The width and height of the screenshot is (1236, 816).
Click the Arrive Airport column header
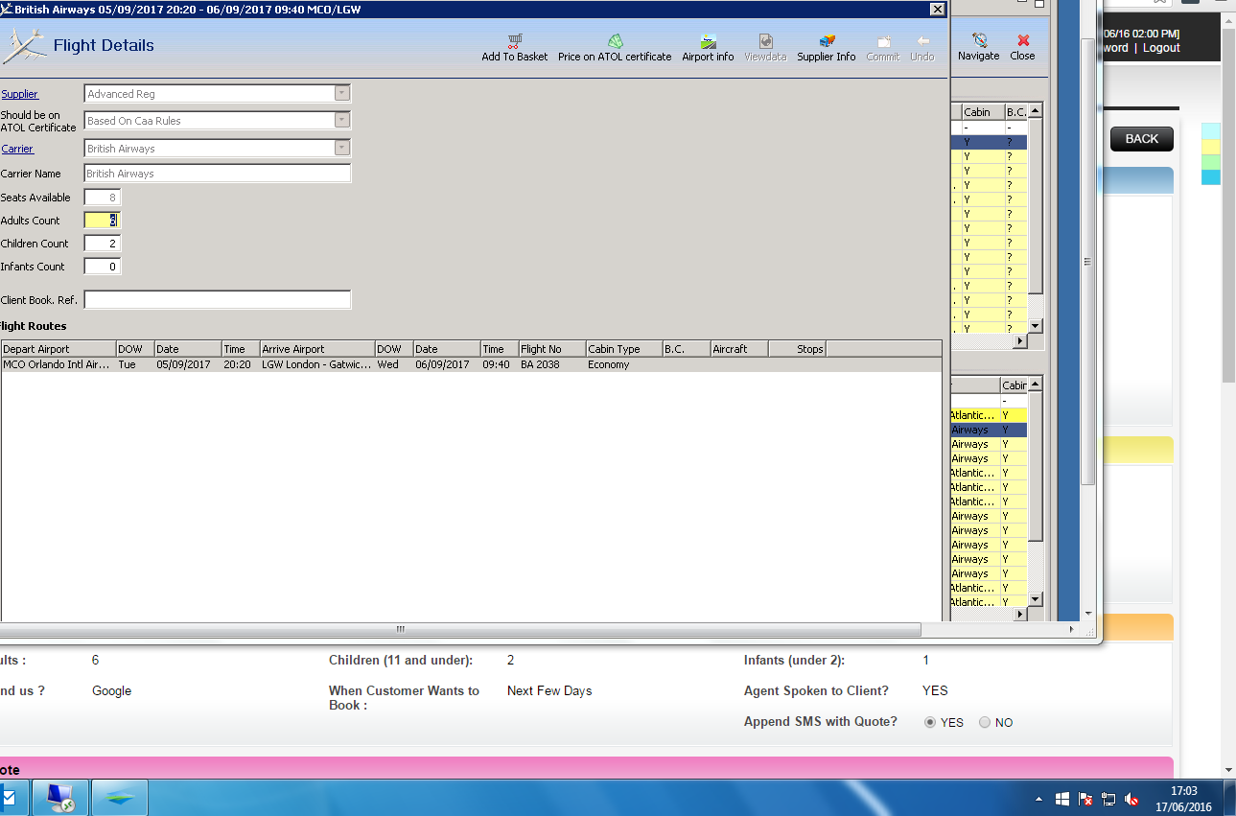(317, 349)
